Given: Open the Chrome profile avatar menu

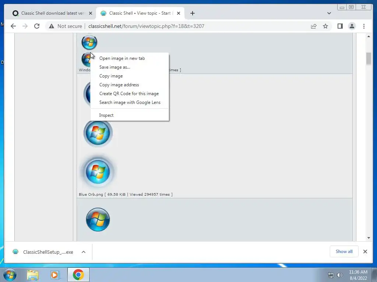Looking at the screenshot, I should [352, 26].
